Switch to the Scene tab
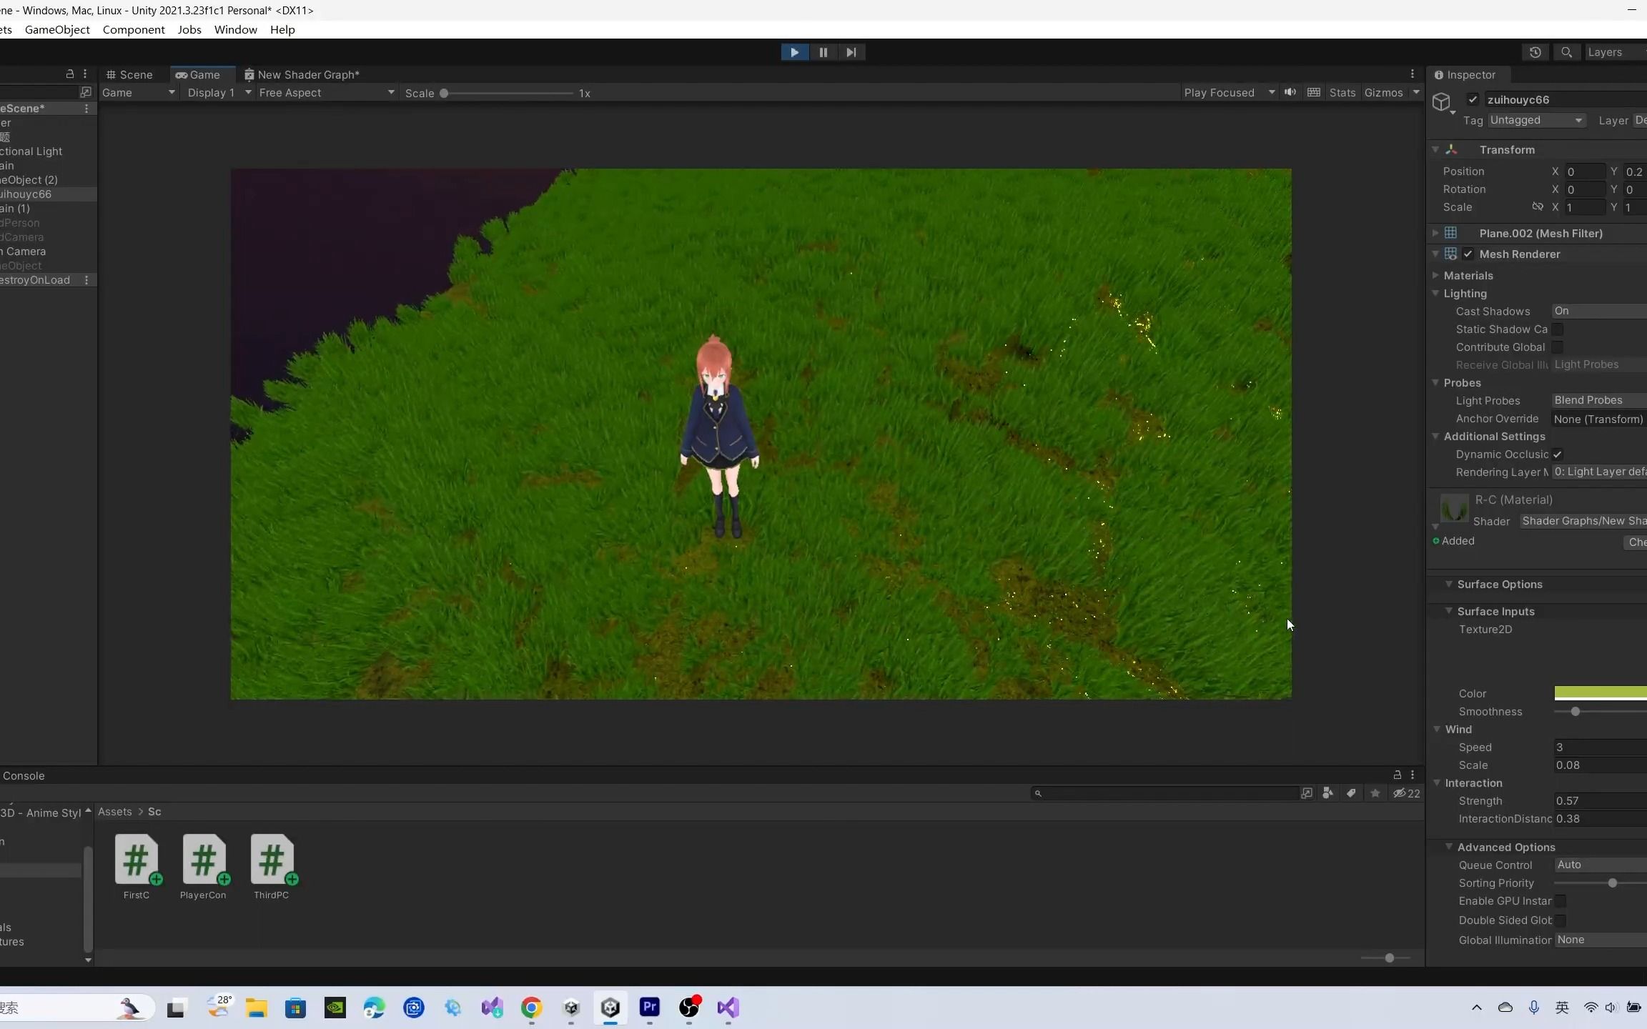The image size is (1647, 1029). tap(129, 74)
